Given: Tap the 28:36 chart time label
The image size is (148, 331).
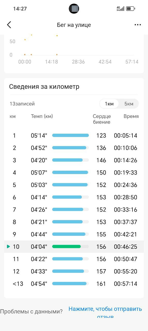Looking at the screenshot, I should (x=78, y=62).
